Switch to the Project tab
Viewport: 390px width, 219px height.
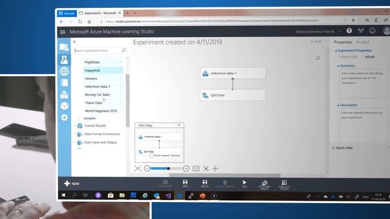(x=363, y=42)
